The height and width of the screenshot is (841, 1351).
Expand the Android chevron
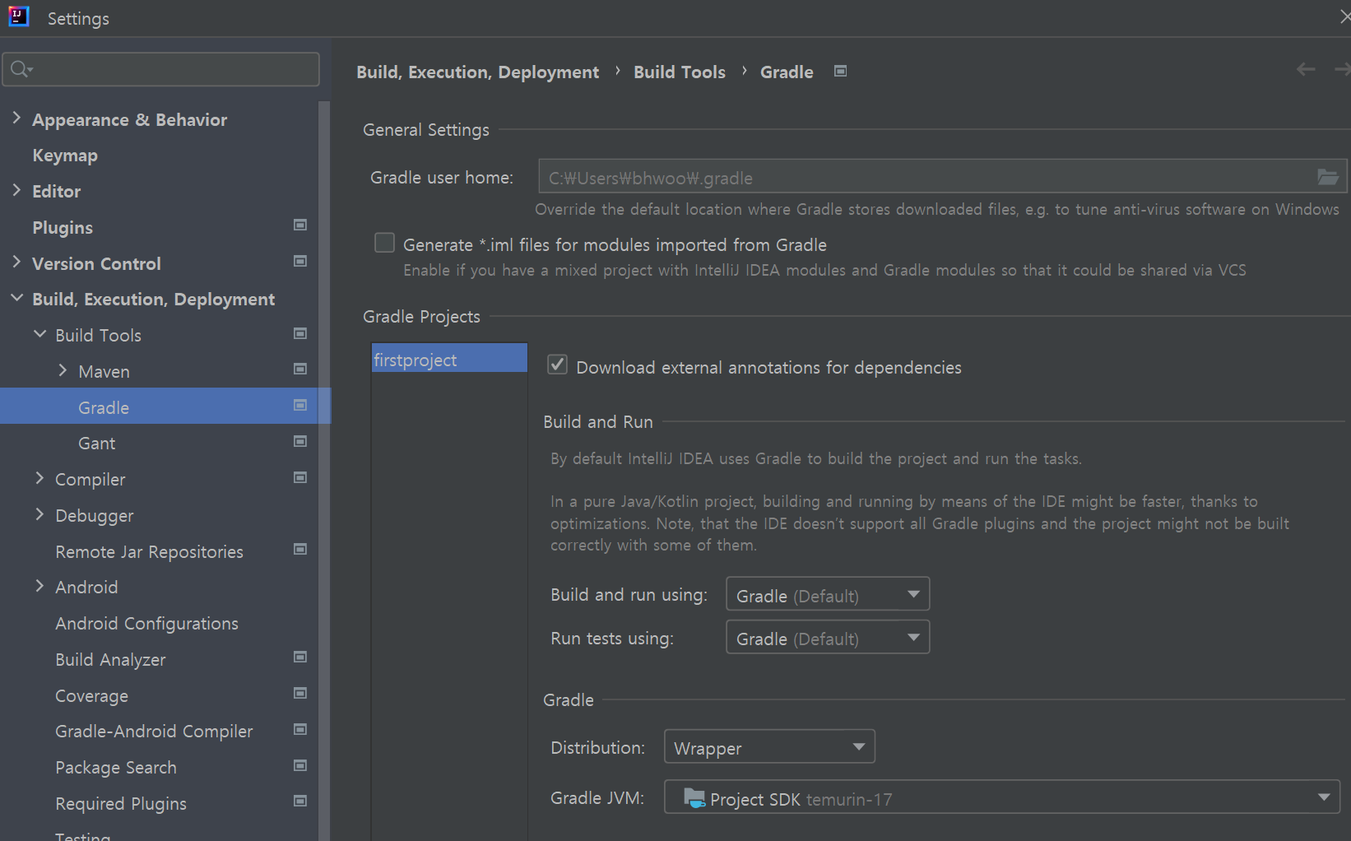[x=39, y=586]
